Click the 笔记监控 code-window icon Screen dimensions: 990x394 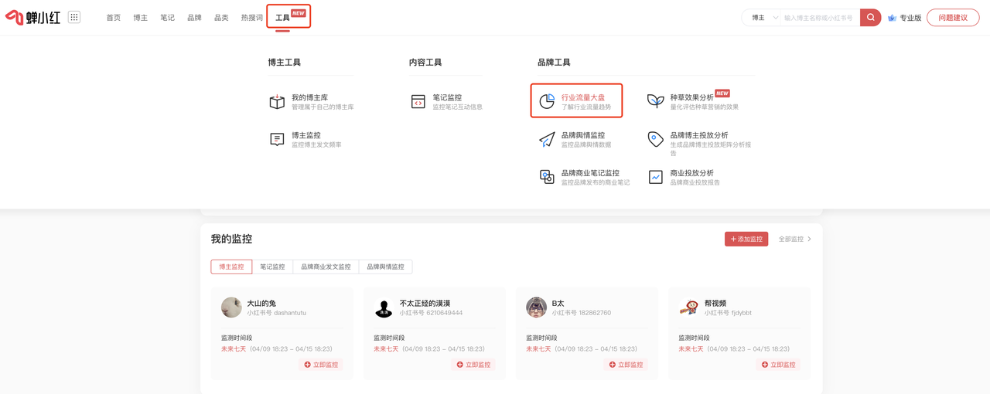click(x=418, y=102)
